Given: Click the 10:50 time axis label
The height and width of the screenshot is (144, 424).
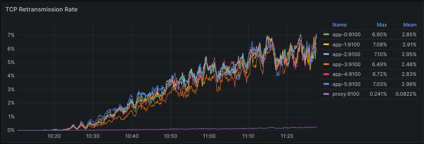Looking at the screenshot, I should (x=171, y=136).
